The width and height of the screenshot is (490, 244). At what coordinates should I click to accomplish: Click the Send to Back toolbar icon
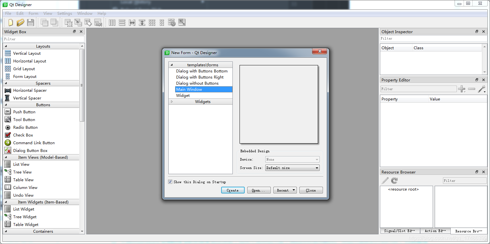(x=54, y=23)
